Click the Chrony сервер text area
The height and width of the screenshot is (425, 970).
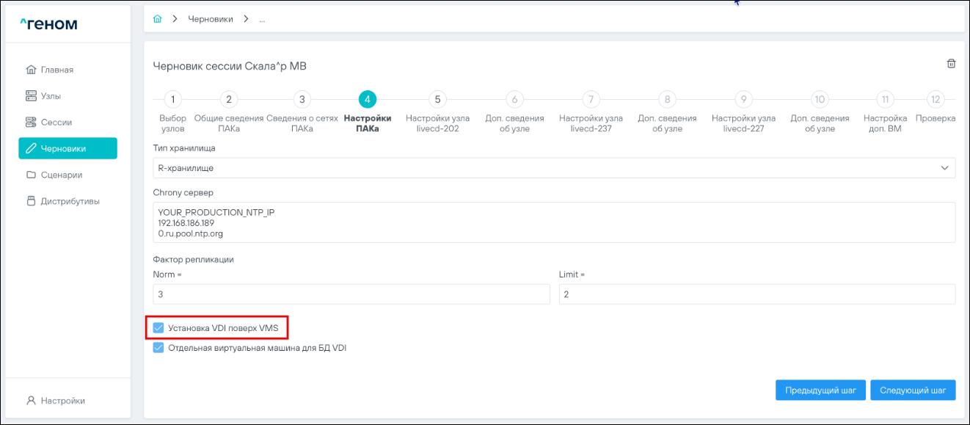[554, 222]
